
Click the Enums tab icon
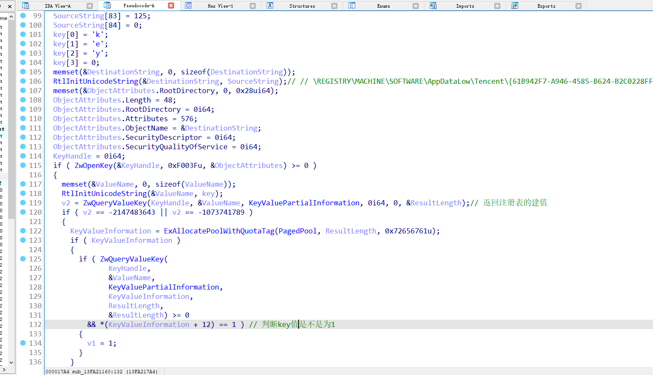351,6
